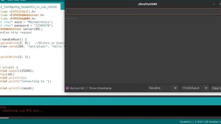Click the ssid = "Mechatronics" code line
The width and height of the screenshot is (221, 124).
coord(27,22)
